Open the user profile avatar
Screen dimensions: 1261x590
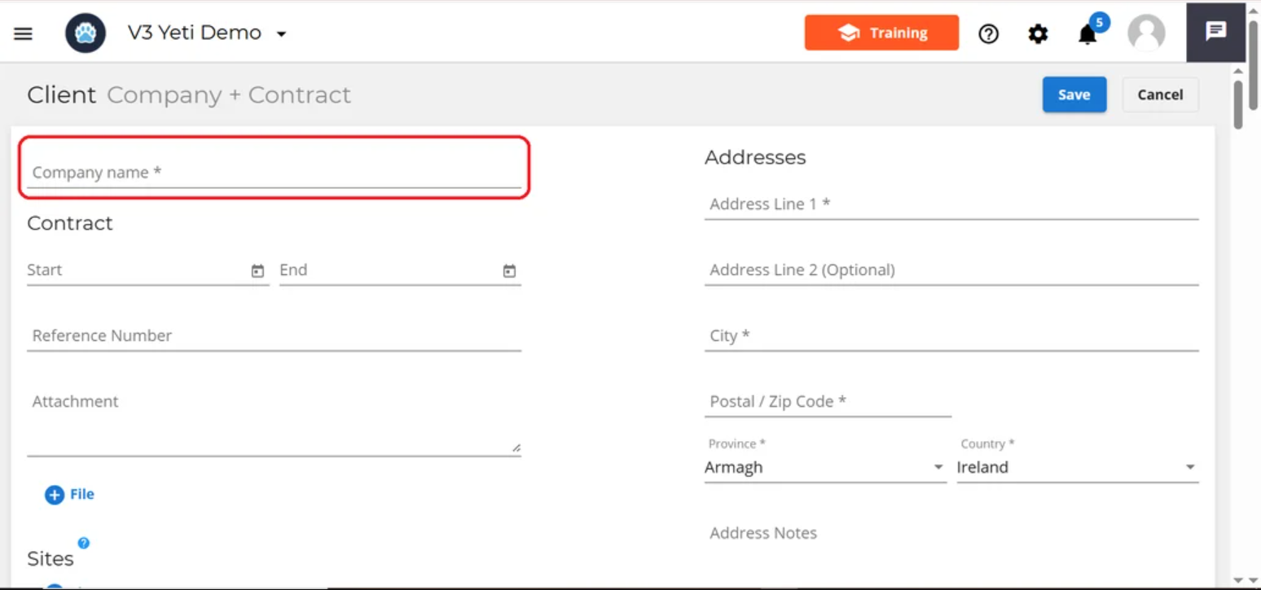click(1145, 33)
